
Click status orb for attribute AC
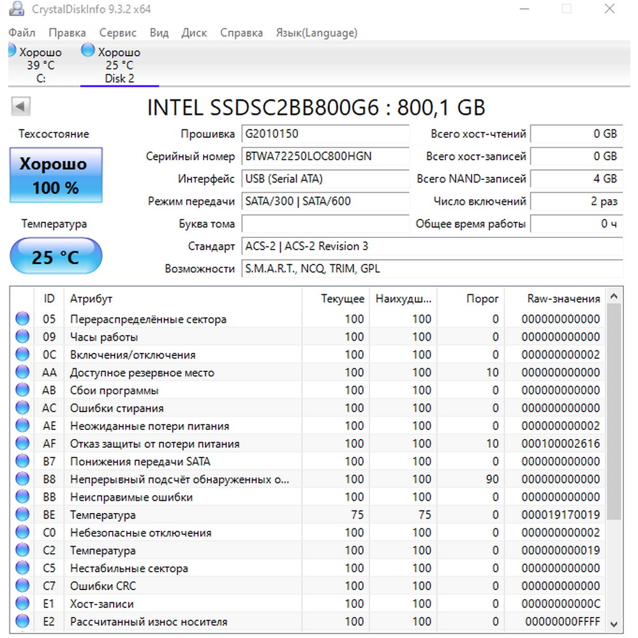click(x=22, y=408)
